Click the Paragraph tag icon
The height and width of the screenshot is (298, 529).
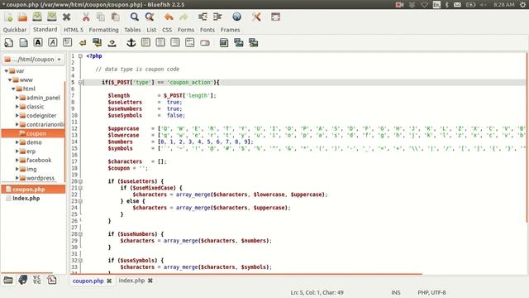[68, 42]
